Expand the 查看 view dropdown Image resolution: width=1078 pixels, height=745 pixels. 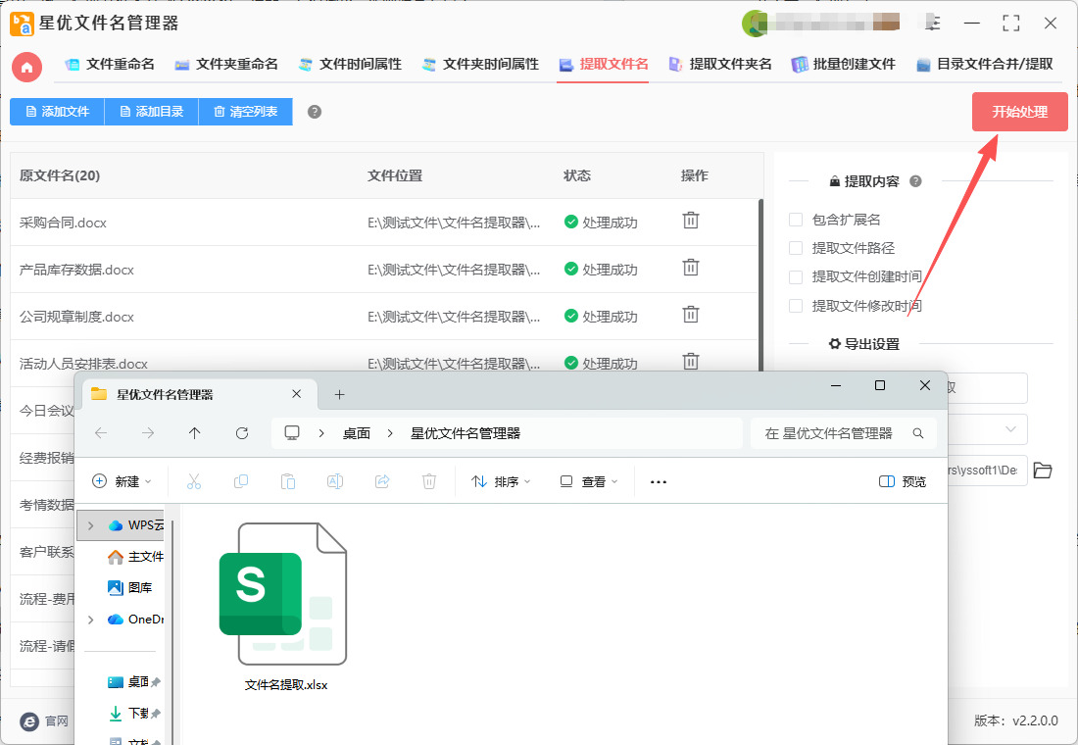[588, 481]
